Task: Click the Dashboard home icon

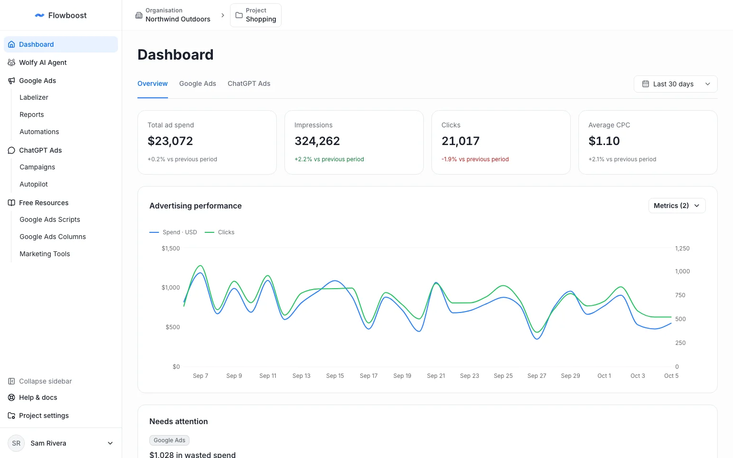Action: click(11, 44)
